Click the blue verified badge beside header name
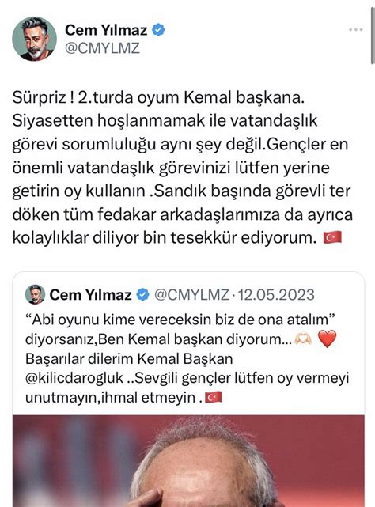The height and width of the screenshot is (507, 375). (x=158, y=30)
